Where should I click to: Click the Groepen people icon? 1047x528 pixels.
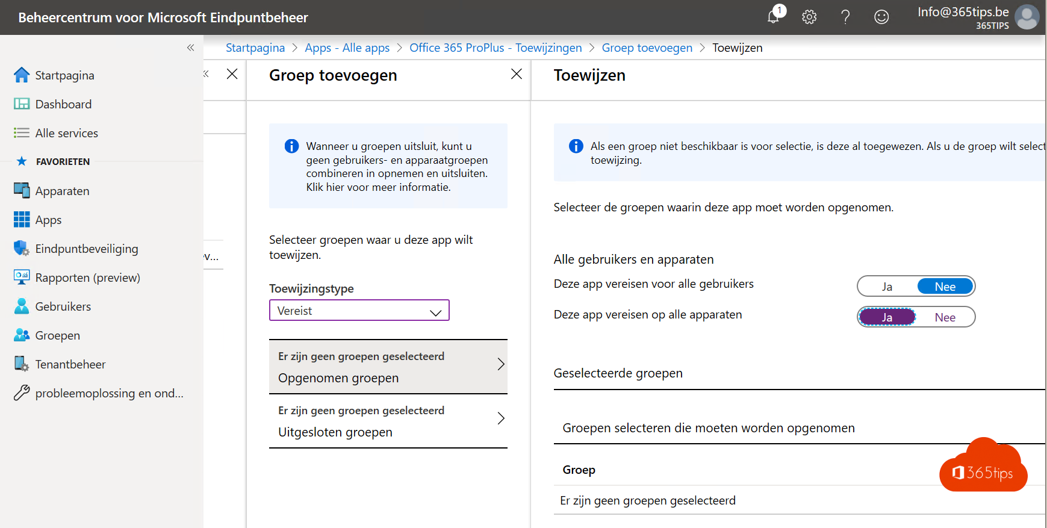22,335
